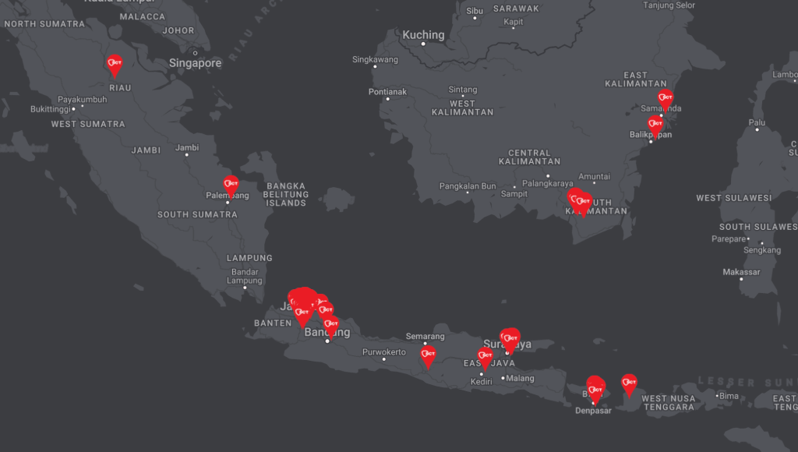Click the Kuching city label
Viewport: 798px width, 452px height.
click(423, 35)
